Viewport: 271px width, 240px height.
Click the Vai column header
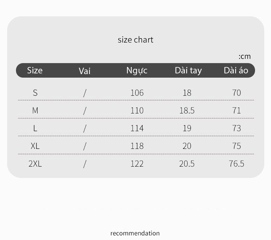point(84,71)
